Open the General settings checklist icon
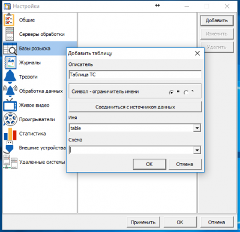This screenshot has height=232, width=240. 9,20
